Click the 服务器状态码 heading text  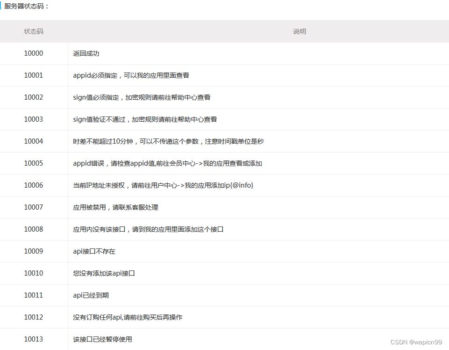pos(25,7)
